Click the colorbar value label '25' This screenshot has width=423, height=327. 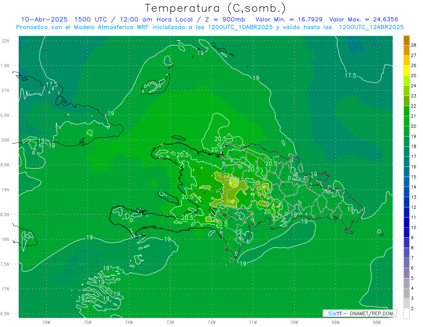pos(414,75)
